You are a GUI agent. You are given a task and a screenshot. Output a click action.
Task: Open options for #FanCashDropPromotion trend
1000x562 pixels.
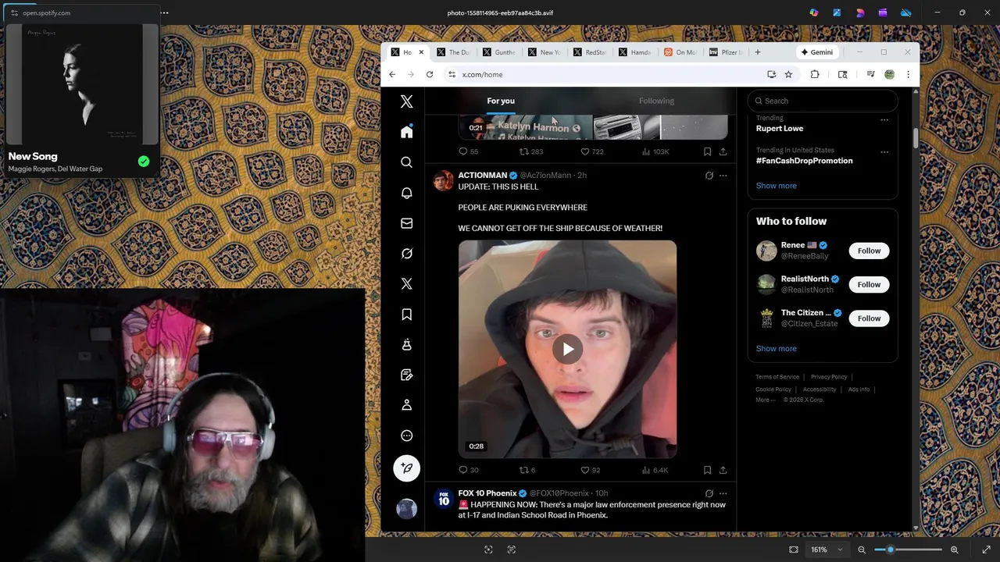click(884, 152)
